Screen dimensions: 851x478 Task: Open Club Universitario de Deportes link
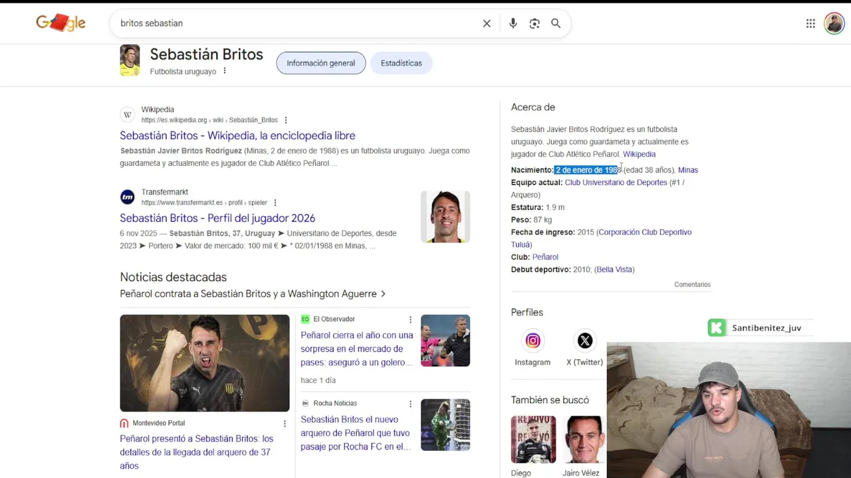coord(616,183)
